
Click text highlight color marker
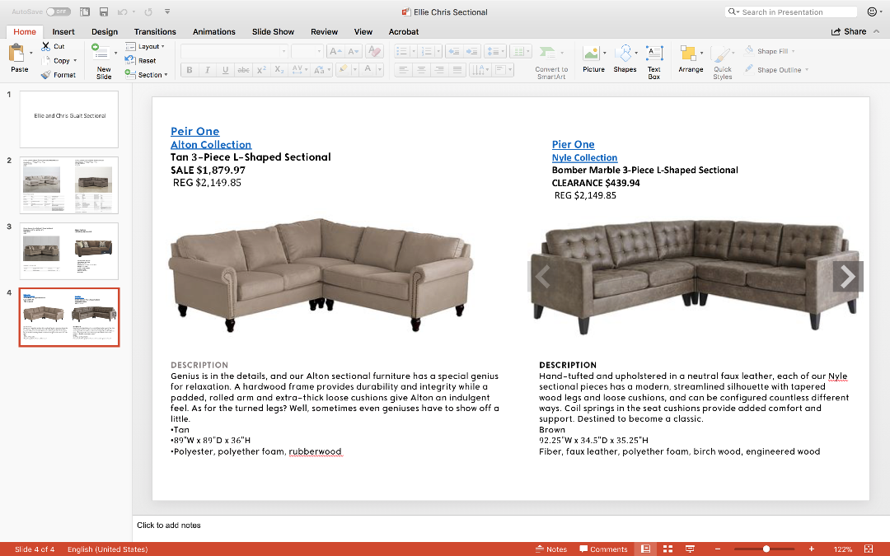coord(343,70)
